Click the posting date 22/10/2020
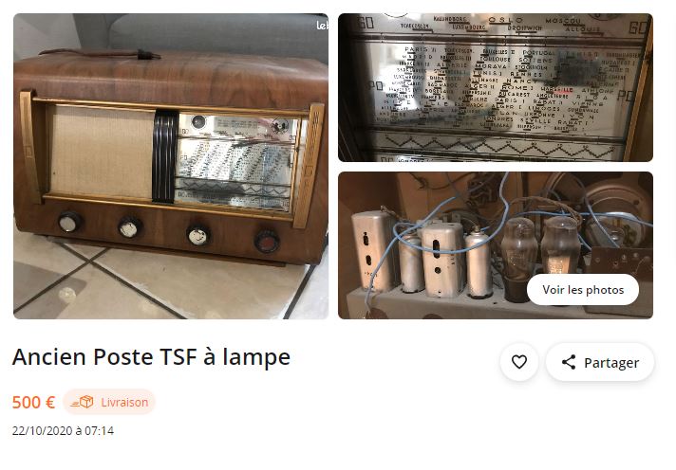 (63, 431)
